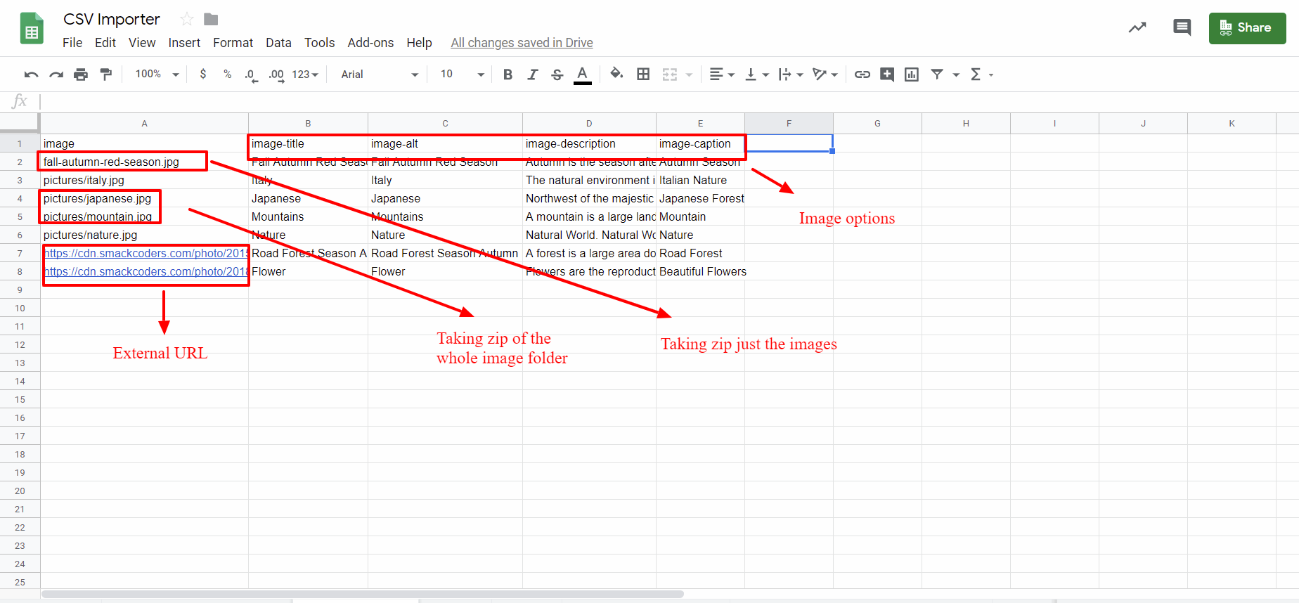Open comment history icon

click(1182, 27)
